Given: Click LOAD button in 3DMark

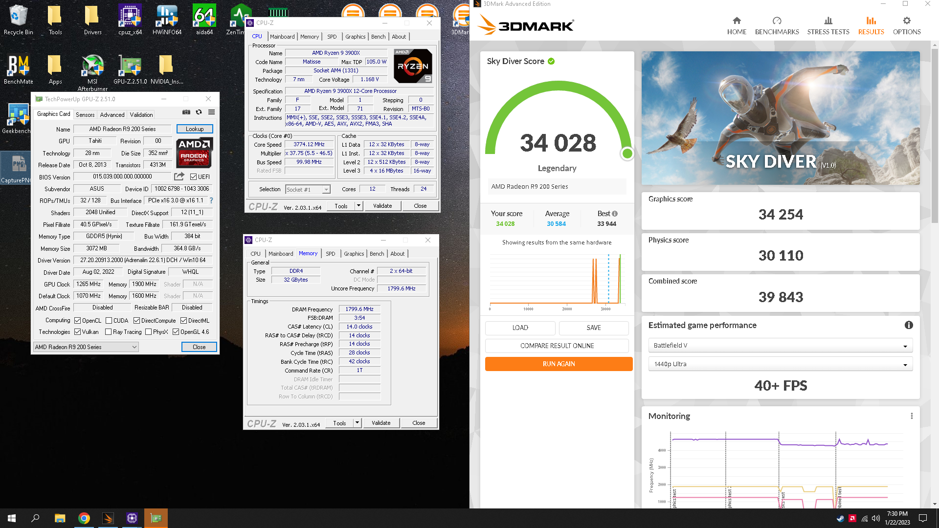Looking at the screenshot, I should [520, 328].
